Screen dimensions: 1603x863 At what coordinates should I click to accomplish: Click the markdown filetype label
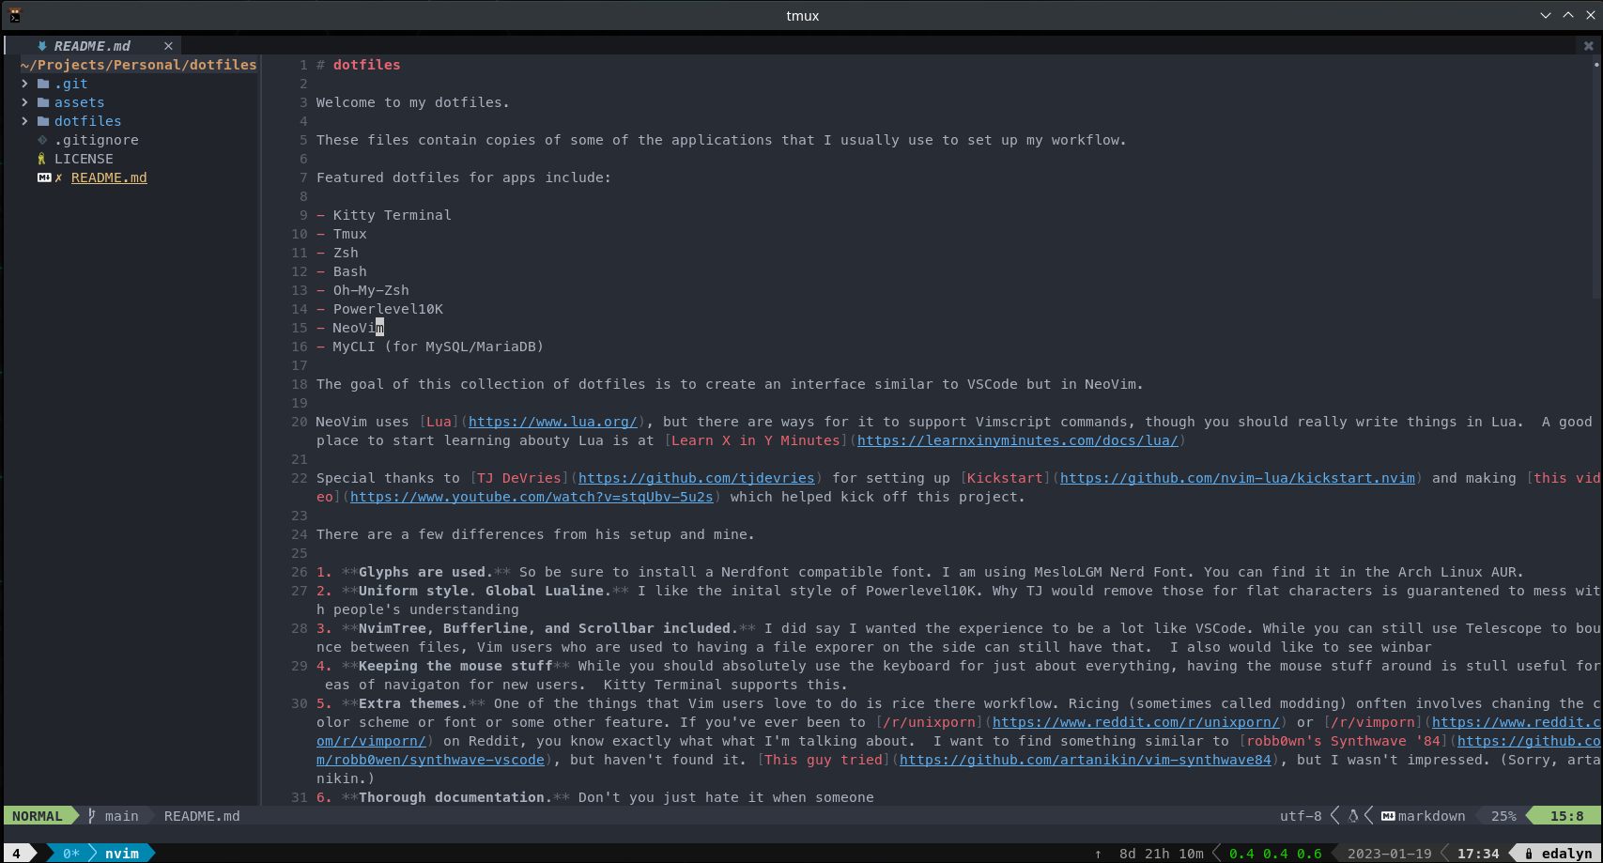pyautogui.click(x=1431, y=816)
